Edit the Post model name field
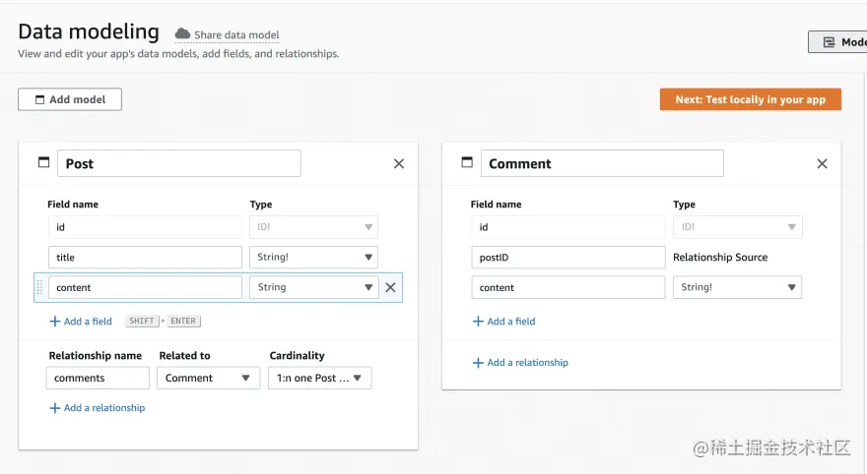 (178, 163)
